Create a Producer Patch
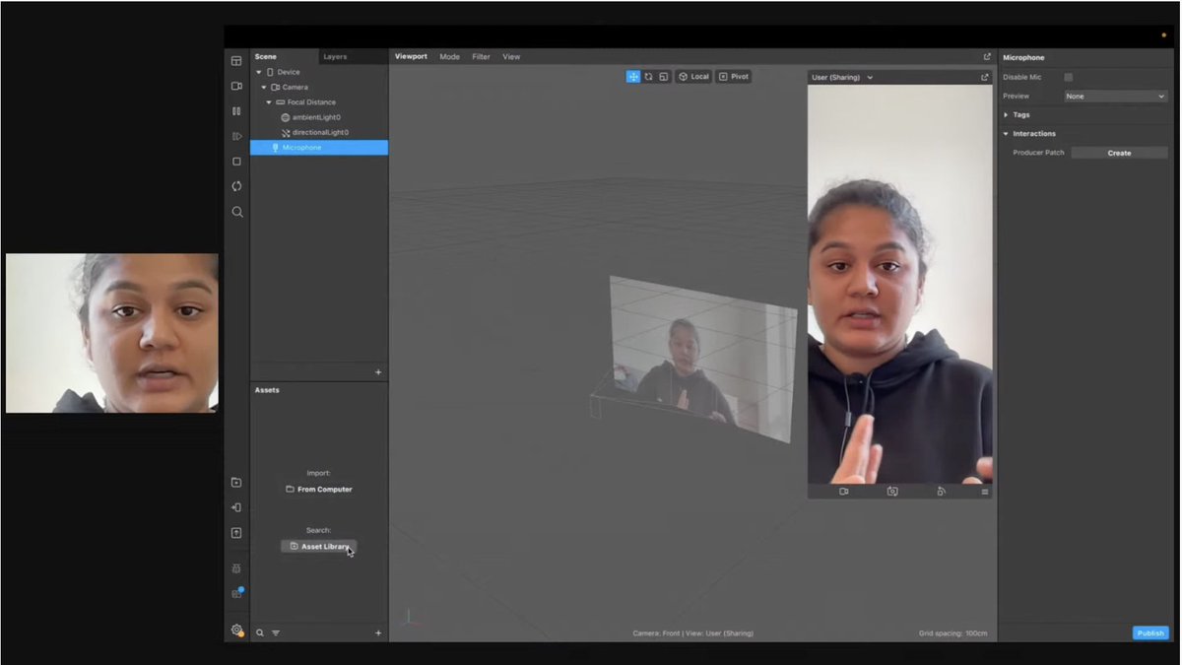Screen dimensions: 1182x665 1119,153
